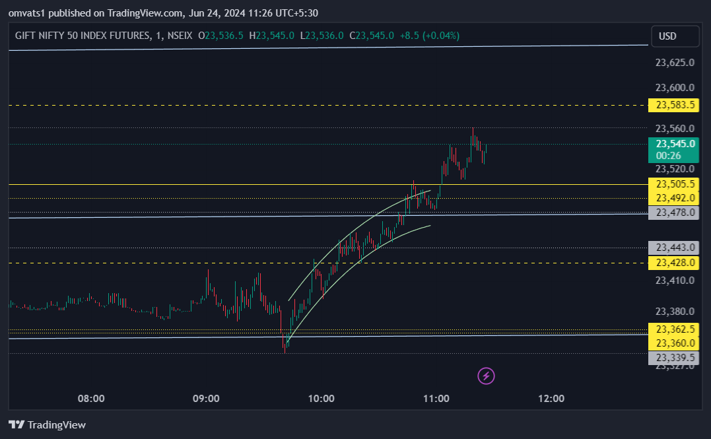The height and width of the screenshot is (439, 711).
Task: Click the current price label 23,545.0
Action: [674, 144]
